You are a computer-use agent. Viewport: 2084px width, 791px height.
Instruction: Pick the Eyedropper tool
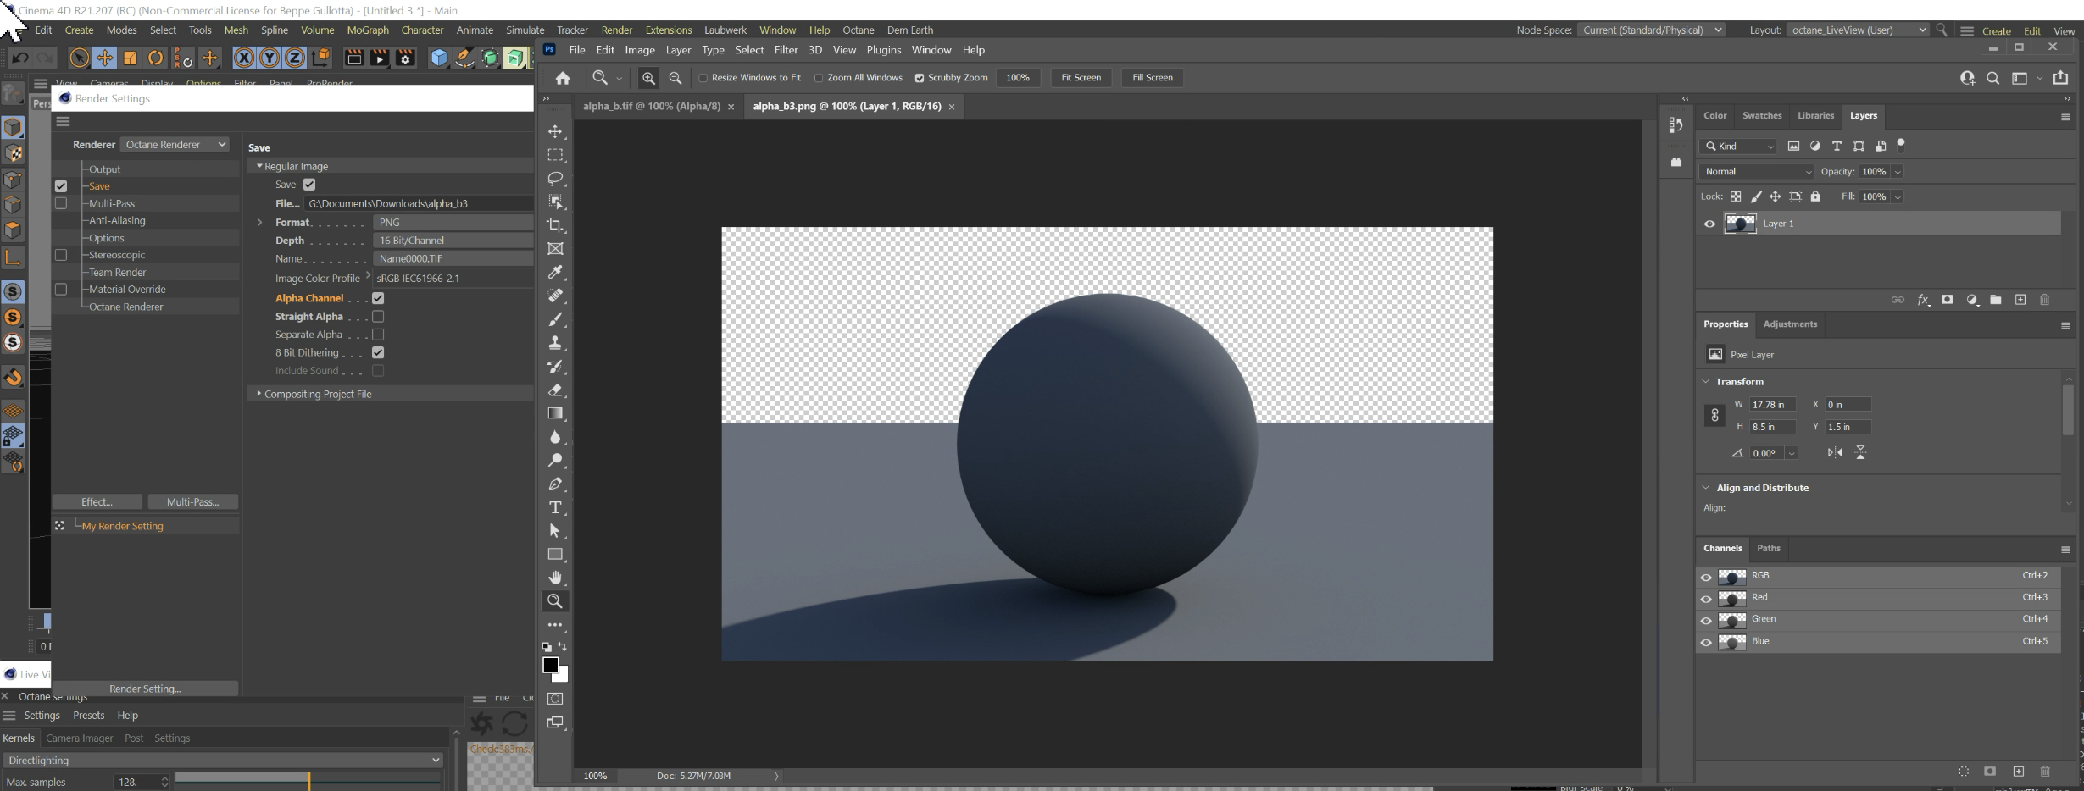point(555,272)
